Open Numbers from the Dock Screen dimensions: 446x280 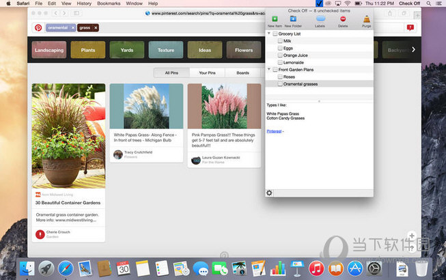[278, 268]
